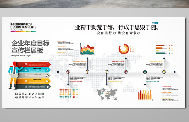Image resolution: width=189 pixels, height=122 pixels.
Task: Click the teal EPS 10 badge
Action: (155, 23)
